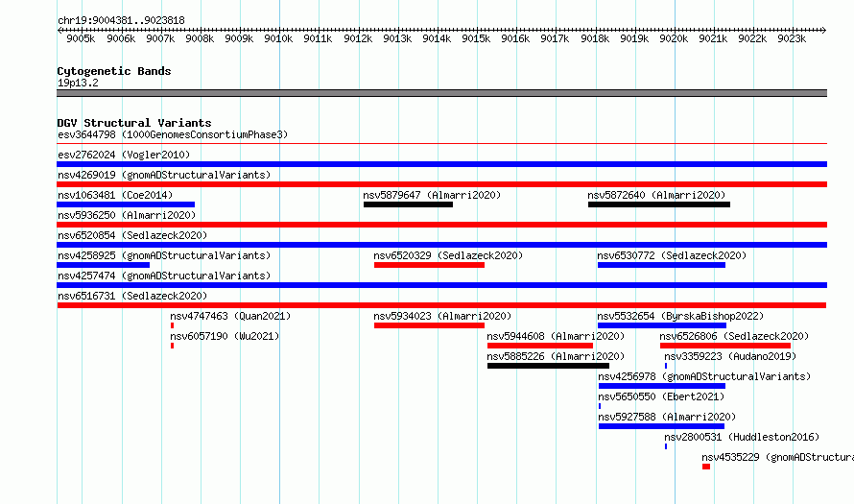The height and width of the screenshot is (504, 854).
Task: Click the 19p13.2 band label
Action: coord(78,83)
